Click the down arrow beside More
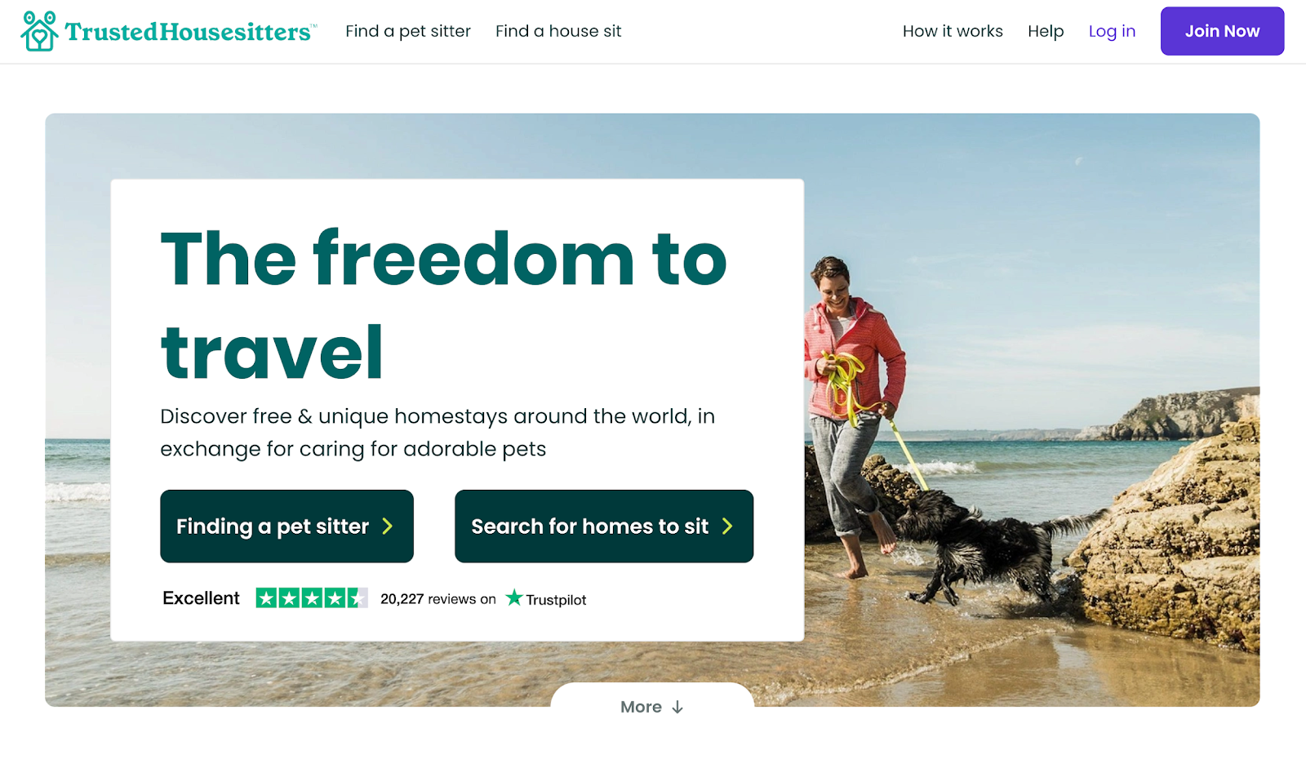Image resolution: width=1306 pixels, height=764 pixels. [677, 707]
